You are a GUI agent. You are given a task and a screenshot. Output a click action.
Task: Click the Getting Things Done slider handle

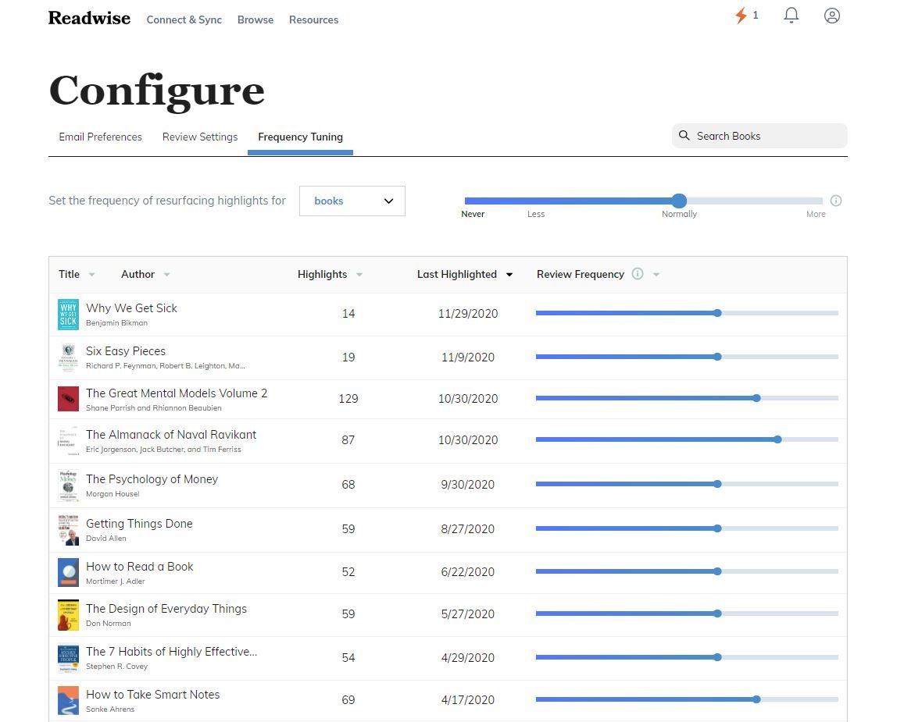[717, 528]
